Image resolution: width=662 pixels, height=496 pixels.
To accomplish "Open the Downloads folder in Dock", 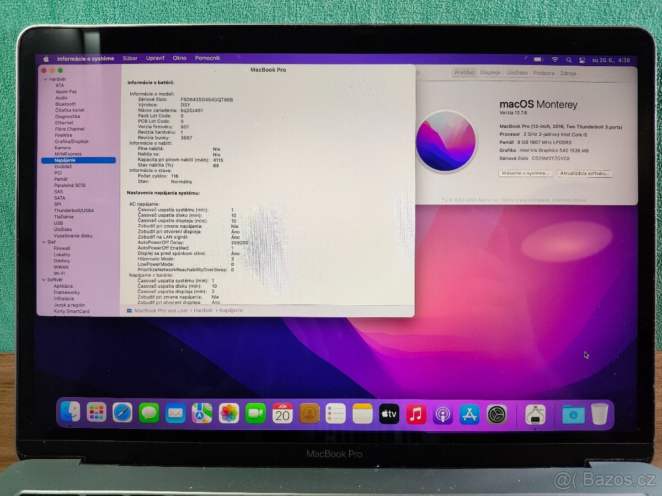I will [x=573, y=414].
